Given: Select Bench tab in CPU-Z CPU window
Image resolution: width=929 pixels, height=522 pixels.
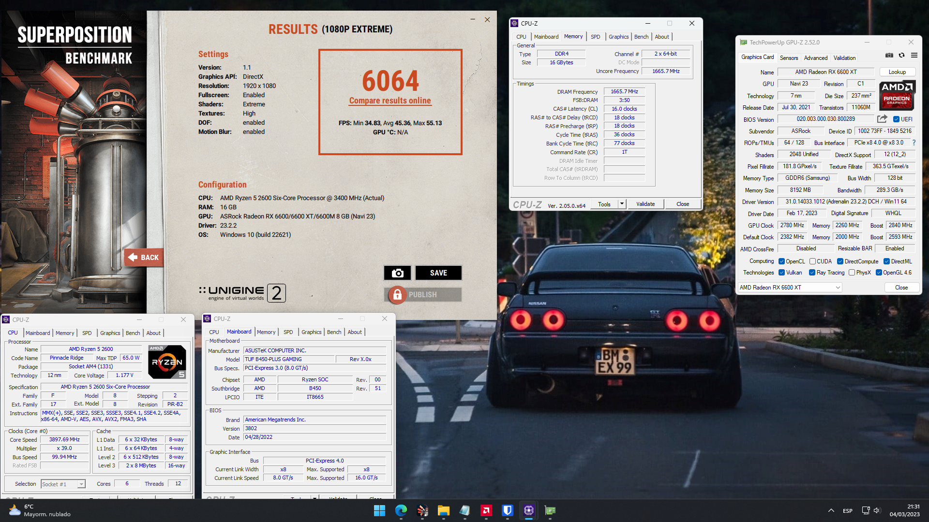Looking at the screenshot, I should 133,333.
